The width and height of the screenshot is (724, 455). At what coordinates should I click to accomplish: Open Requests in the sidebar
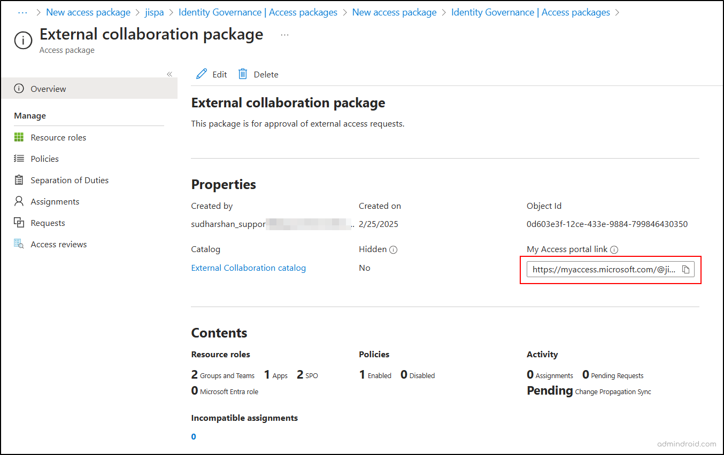click(48, 223)
